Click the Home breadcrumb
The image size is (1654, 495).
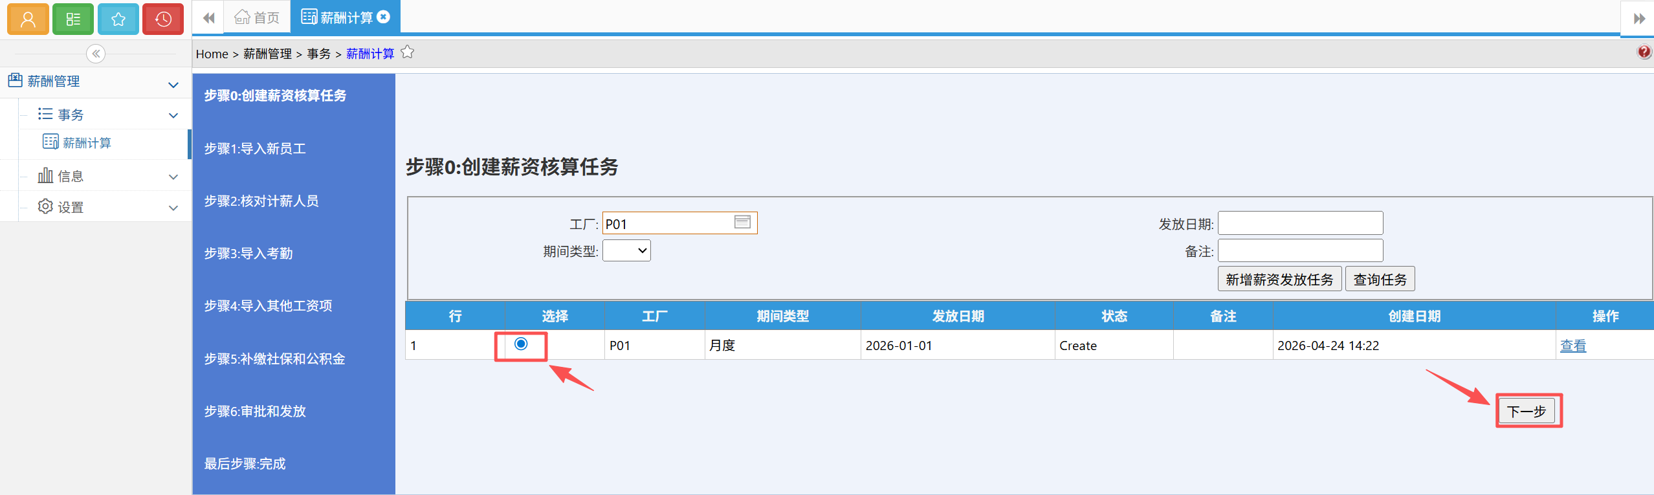(x=212, y=54)
